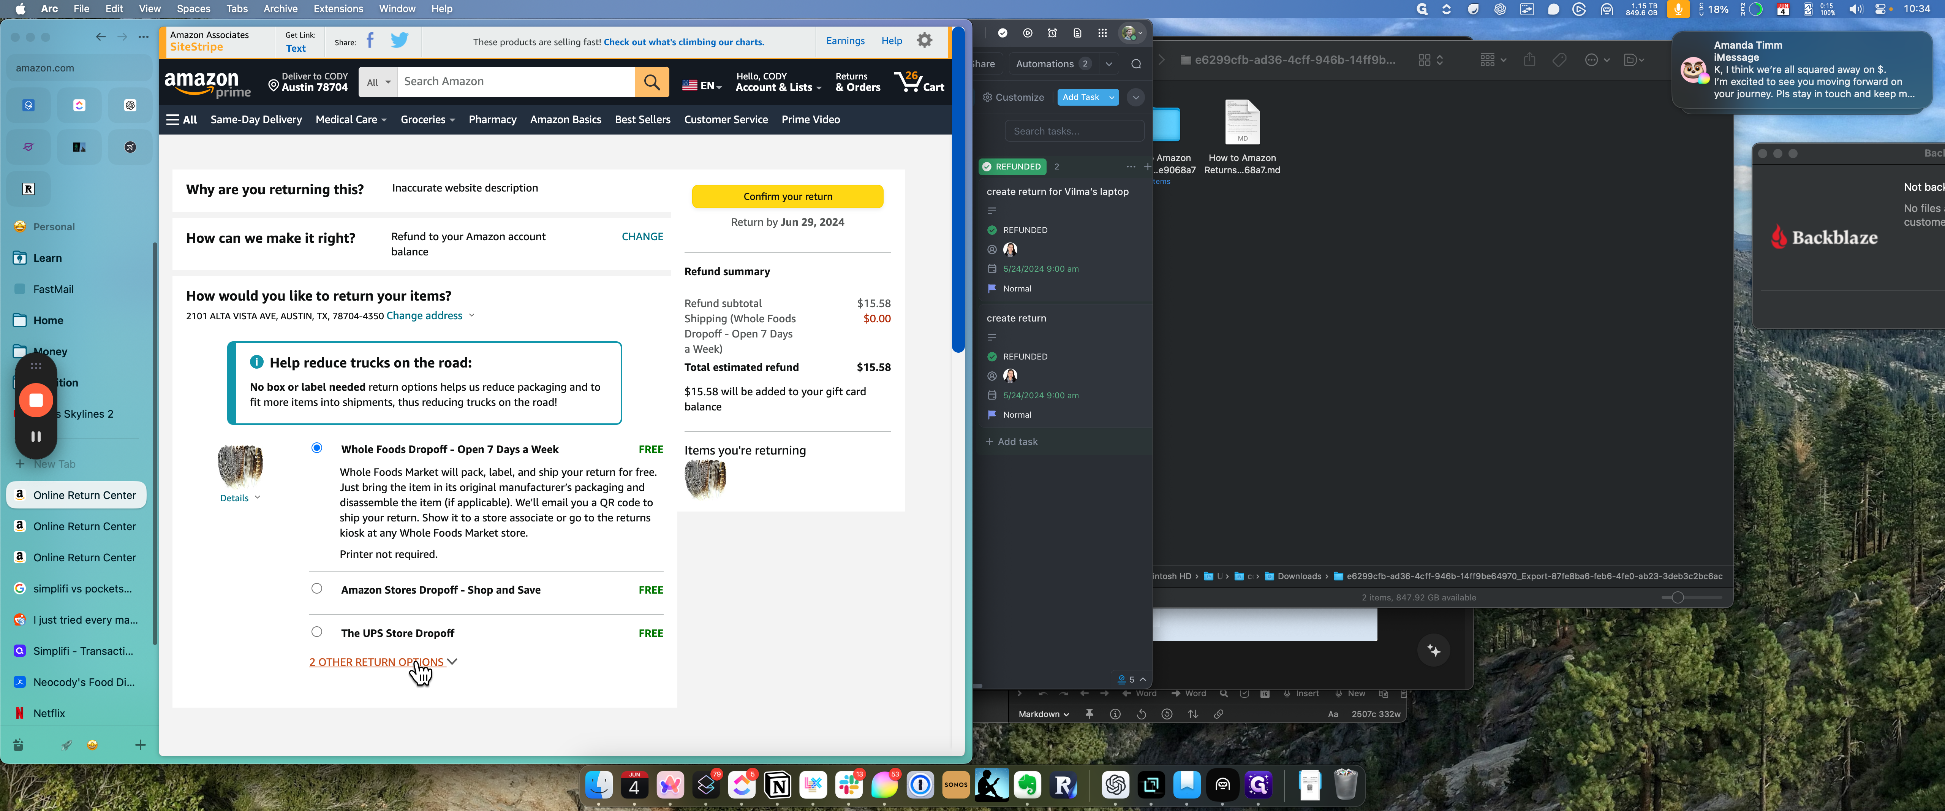This screenshot has height=811, width=1945.
Task: Click the sparkle AI button in dark window
Action: [x=1434, y=651]
